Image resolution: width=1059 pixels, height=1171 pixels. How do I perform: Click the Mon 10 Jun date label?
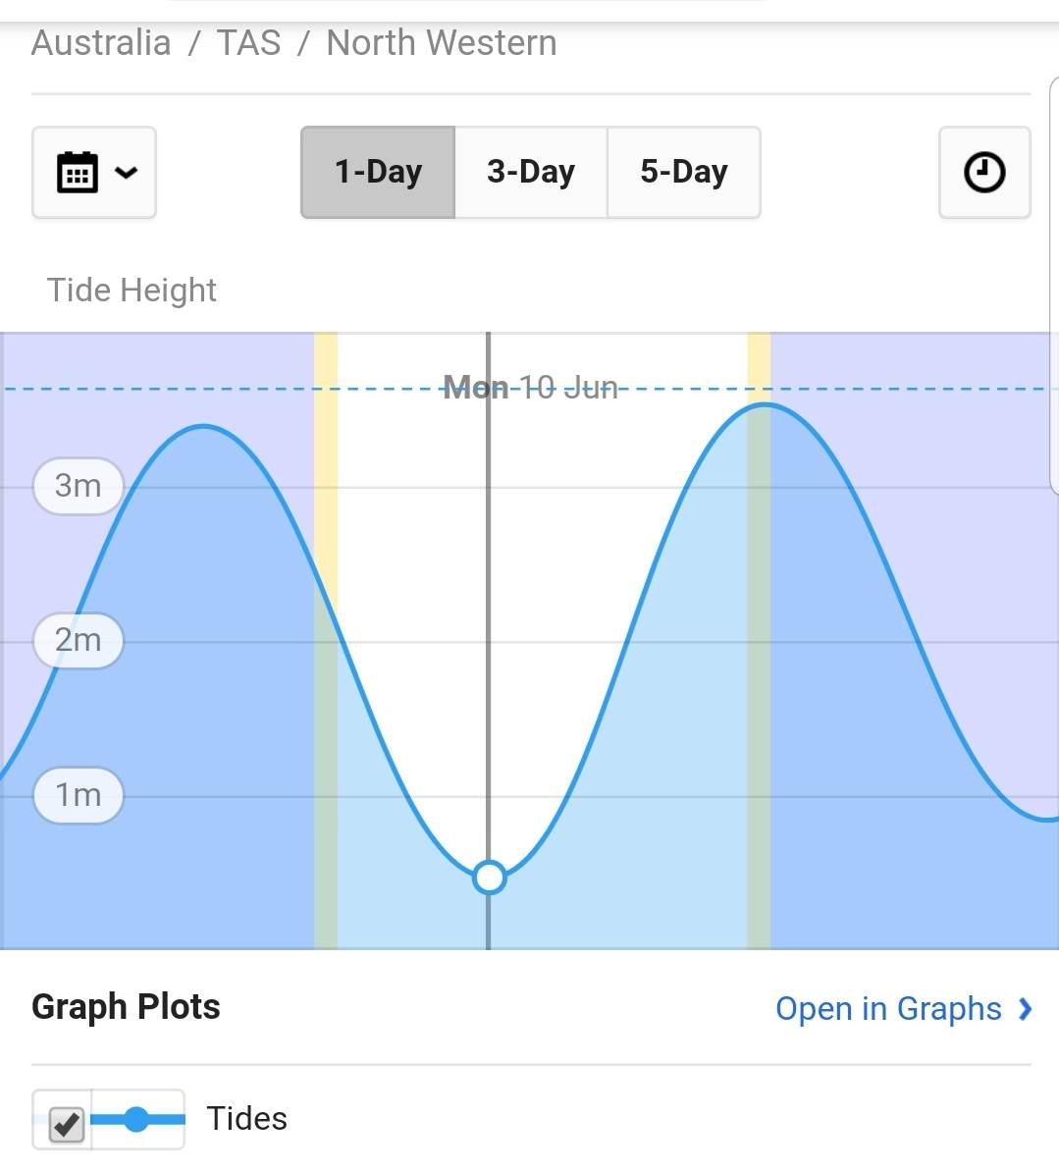coord(531,387)
